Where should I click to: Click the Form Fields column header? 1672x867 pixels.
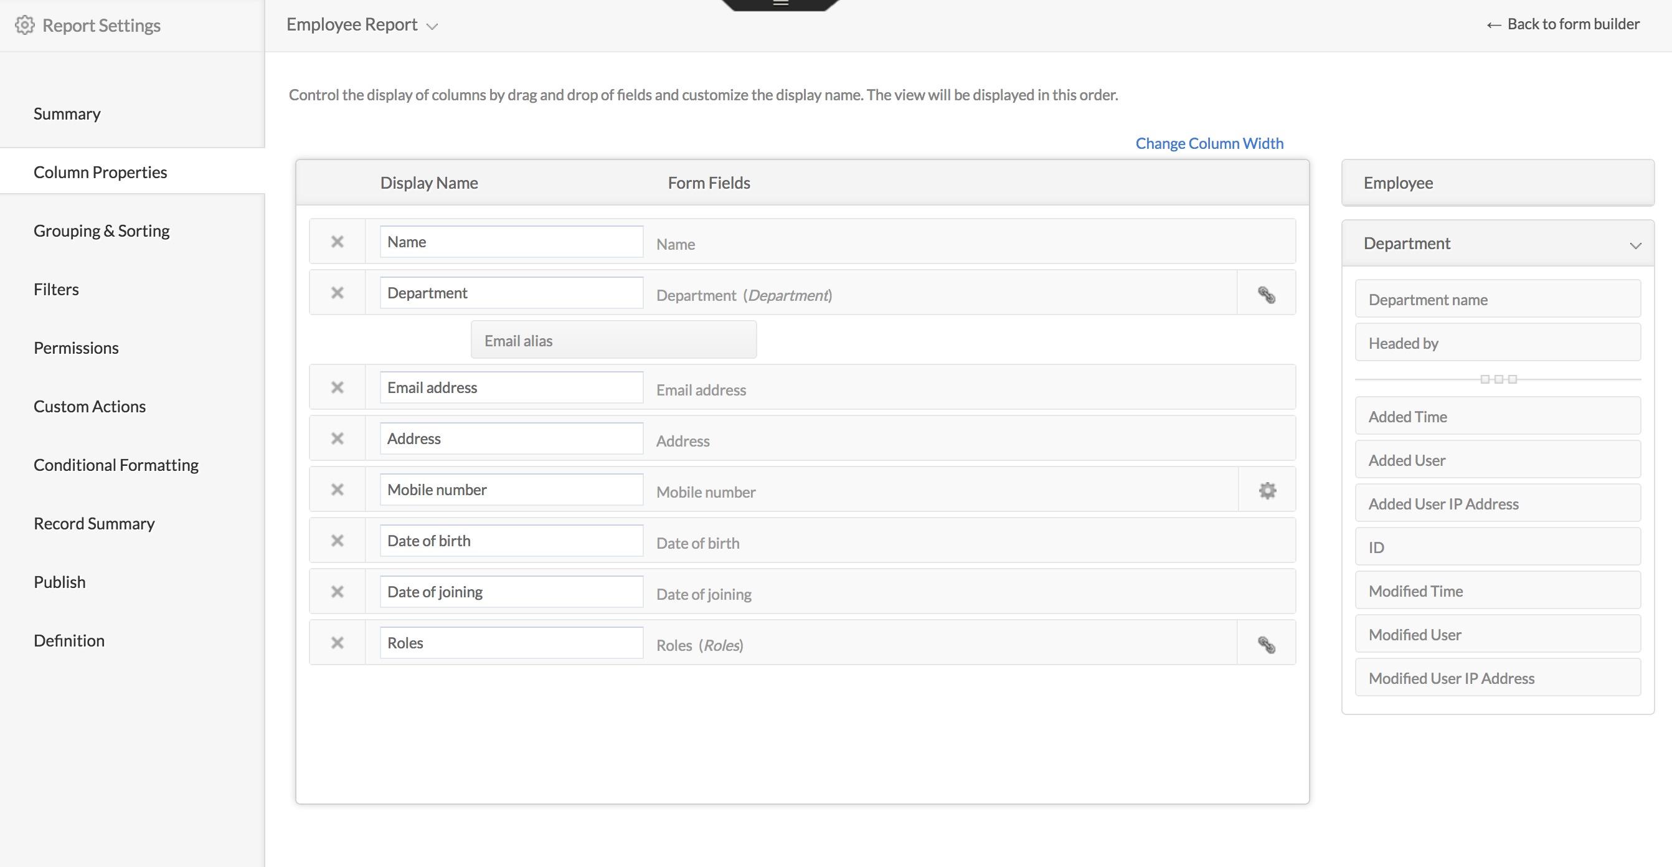709,182
